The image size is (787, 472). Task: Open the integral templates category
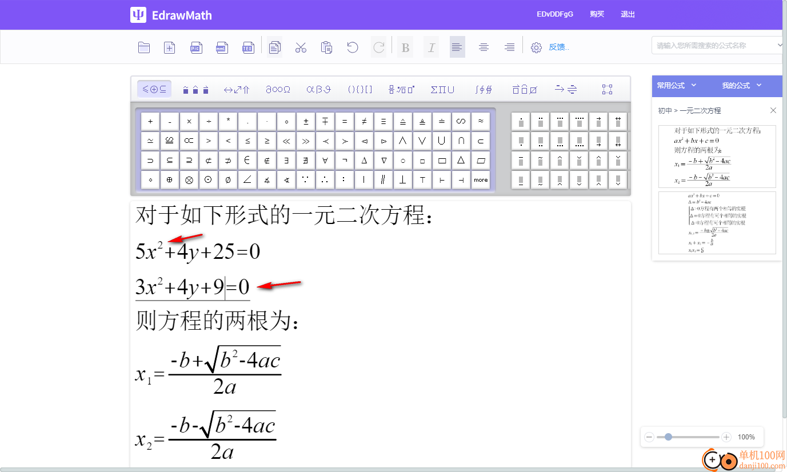point(484,89)
